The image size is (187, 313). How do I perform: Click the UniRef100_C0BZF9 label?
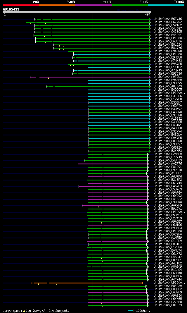coord(168,293)
